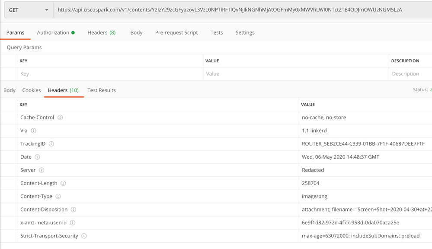This screenshot has height=249, width=432.
Task: Select the response Headers (10) tab
Action: point(63,90)
